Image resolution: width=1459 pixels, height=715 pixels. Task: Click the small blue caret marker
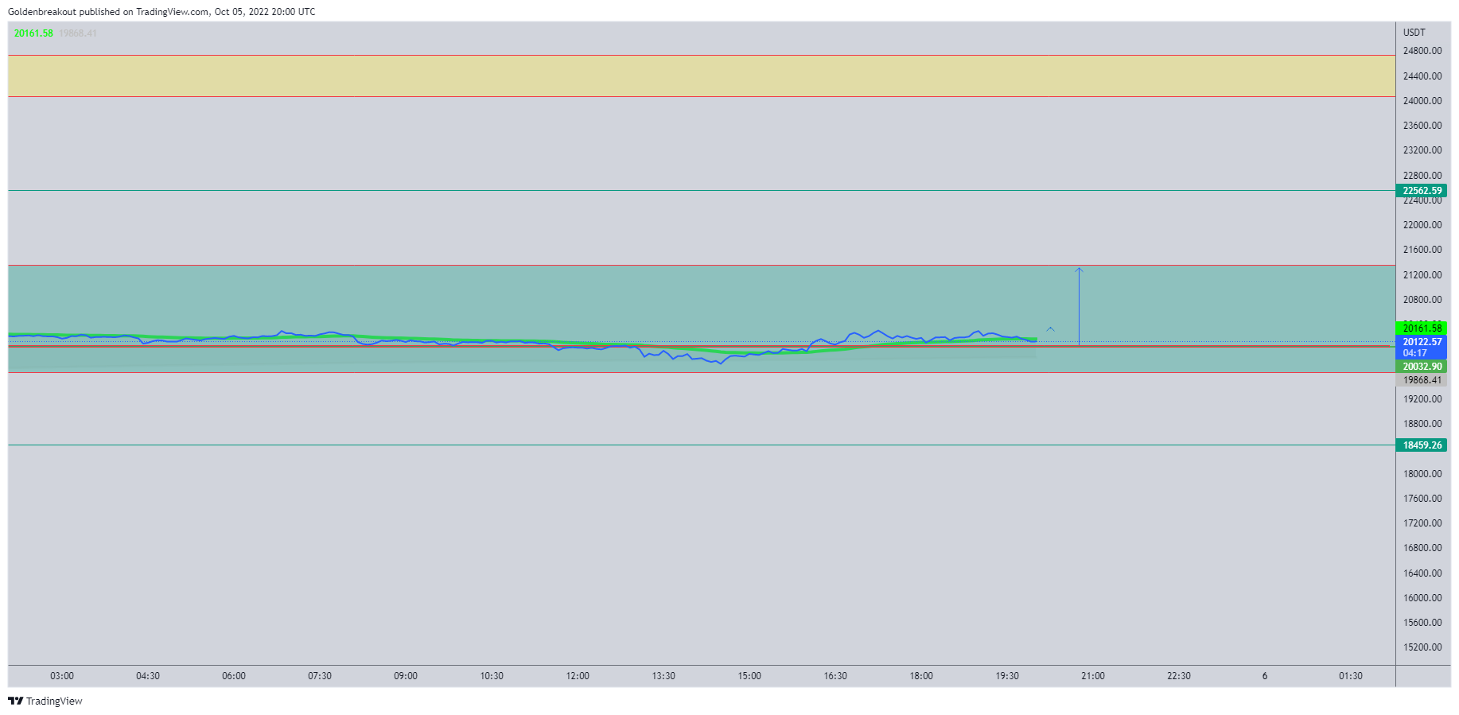click(1050, 328)
